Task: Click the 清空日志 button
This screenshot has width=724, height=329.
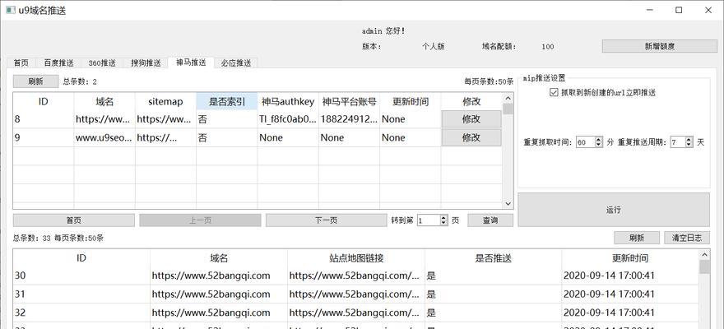Action: (x=687, y=238)
